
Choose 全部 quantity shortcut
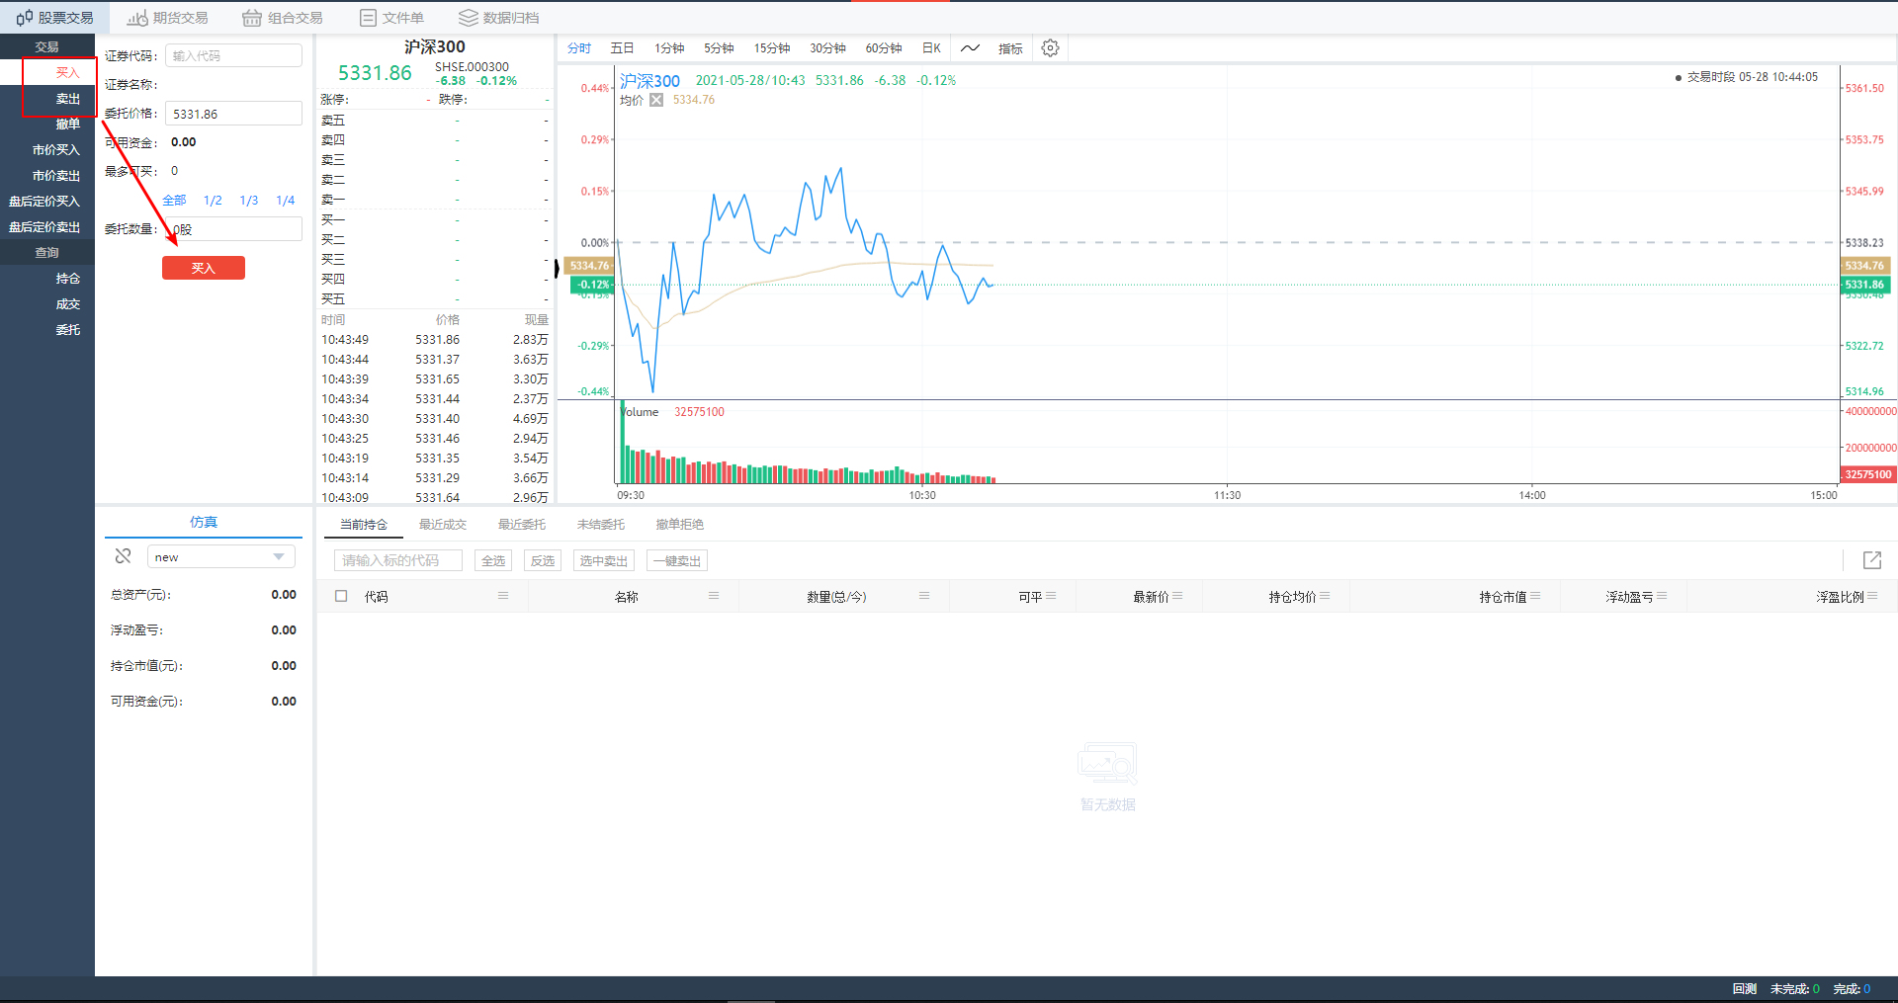(174, 200)
